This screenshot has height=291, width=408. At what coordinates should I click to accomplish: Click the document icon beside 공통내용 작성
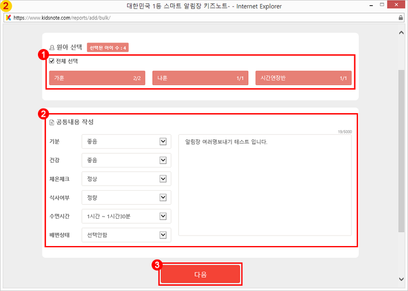[52, 122]
